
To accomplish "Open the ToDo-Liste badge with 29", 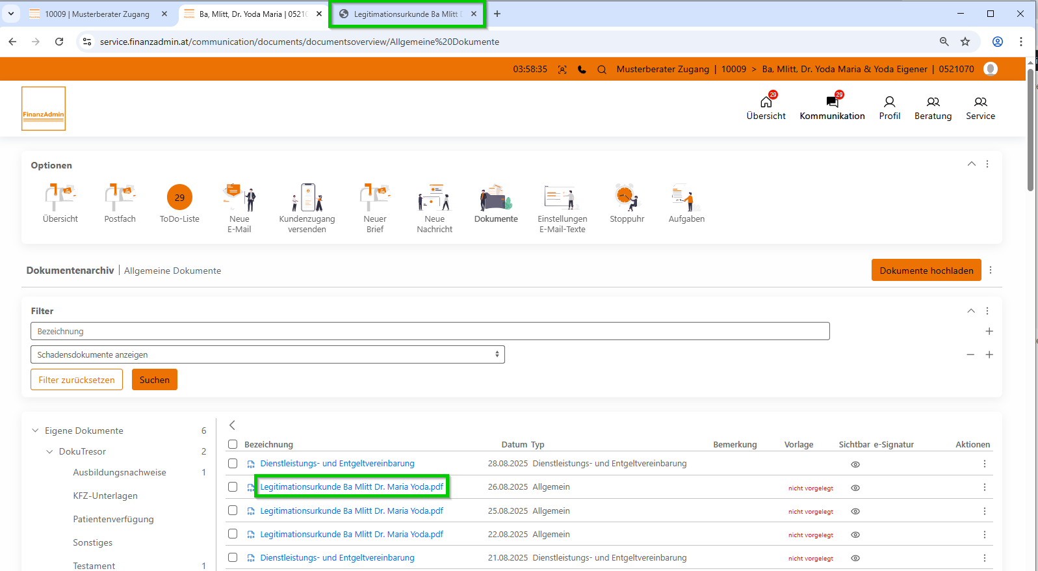I will (x=179, y=198).
